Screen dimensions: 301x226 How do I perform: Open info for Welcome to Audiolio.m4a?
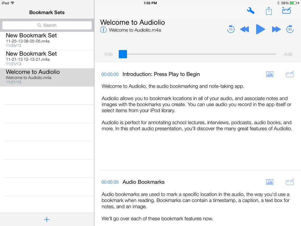point(103,30)
